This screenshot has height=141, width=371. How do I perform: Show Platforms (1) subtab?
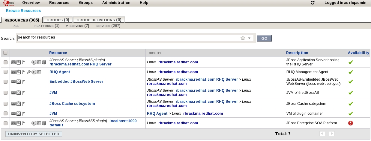(x=47, y=26)
